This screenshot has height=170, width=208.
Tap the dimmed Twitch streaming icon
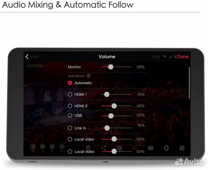[x=52, y=147]
